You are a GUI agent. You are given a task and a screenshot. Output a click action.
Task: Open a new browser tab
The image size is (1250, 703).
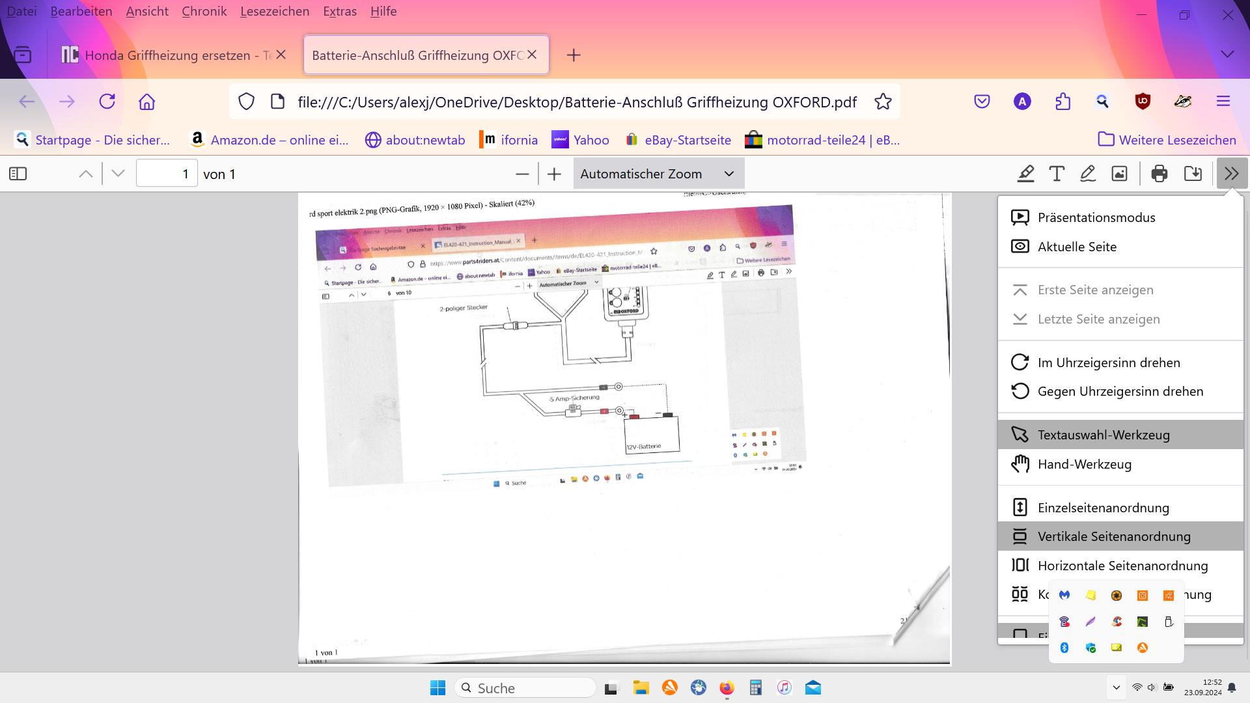coord(574,55)
